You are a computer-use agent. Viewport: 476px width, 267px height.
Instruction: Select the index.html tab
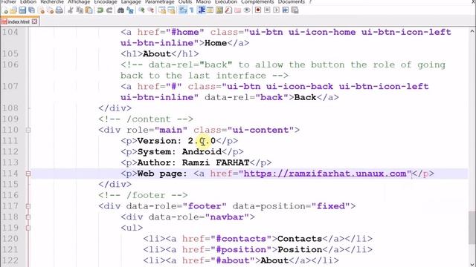point(19,22)
